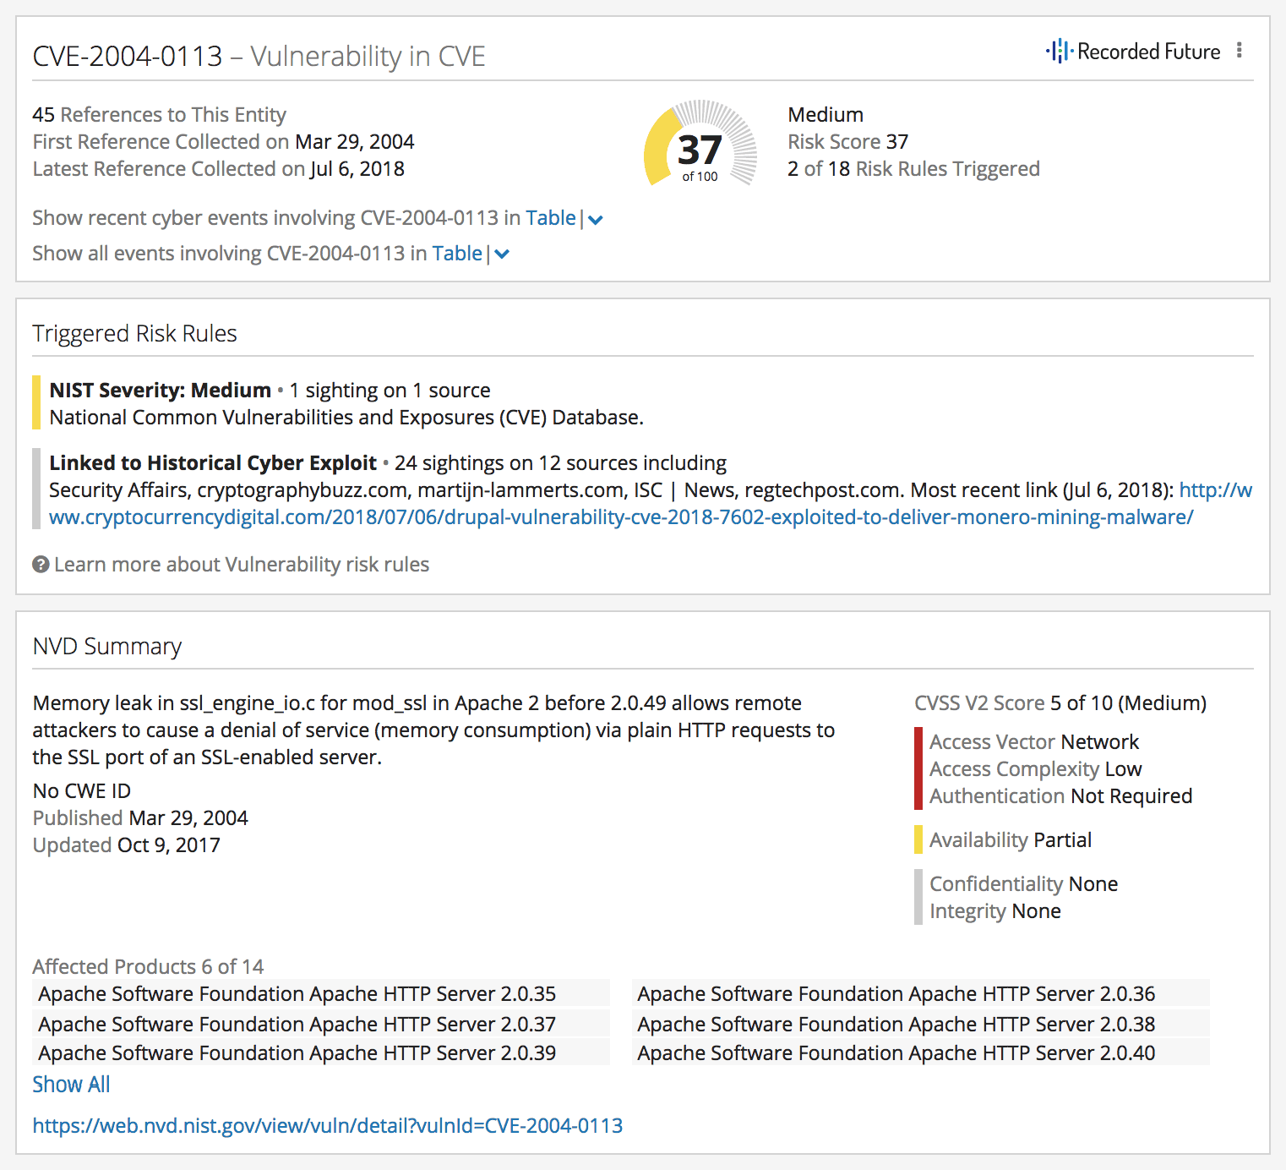Open the NVD web.nvd.nist.gov detail link

(x=328, y=1126)
